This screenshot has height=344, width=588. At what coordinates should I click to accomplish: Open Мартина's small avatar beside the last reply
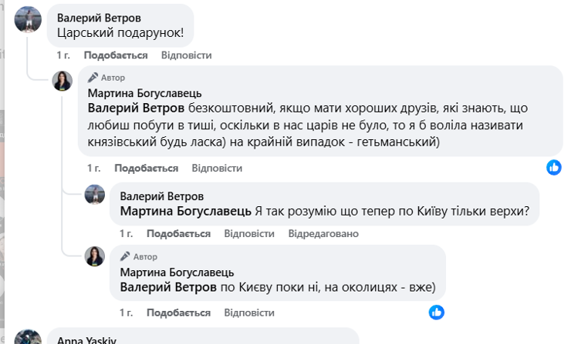tap(94, 256)
